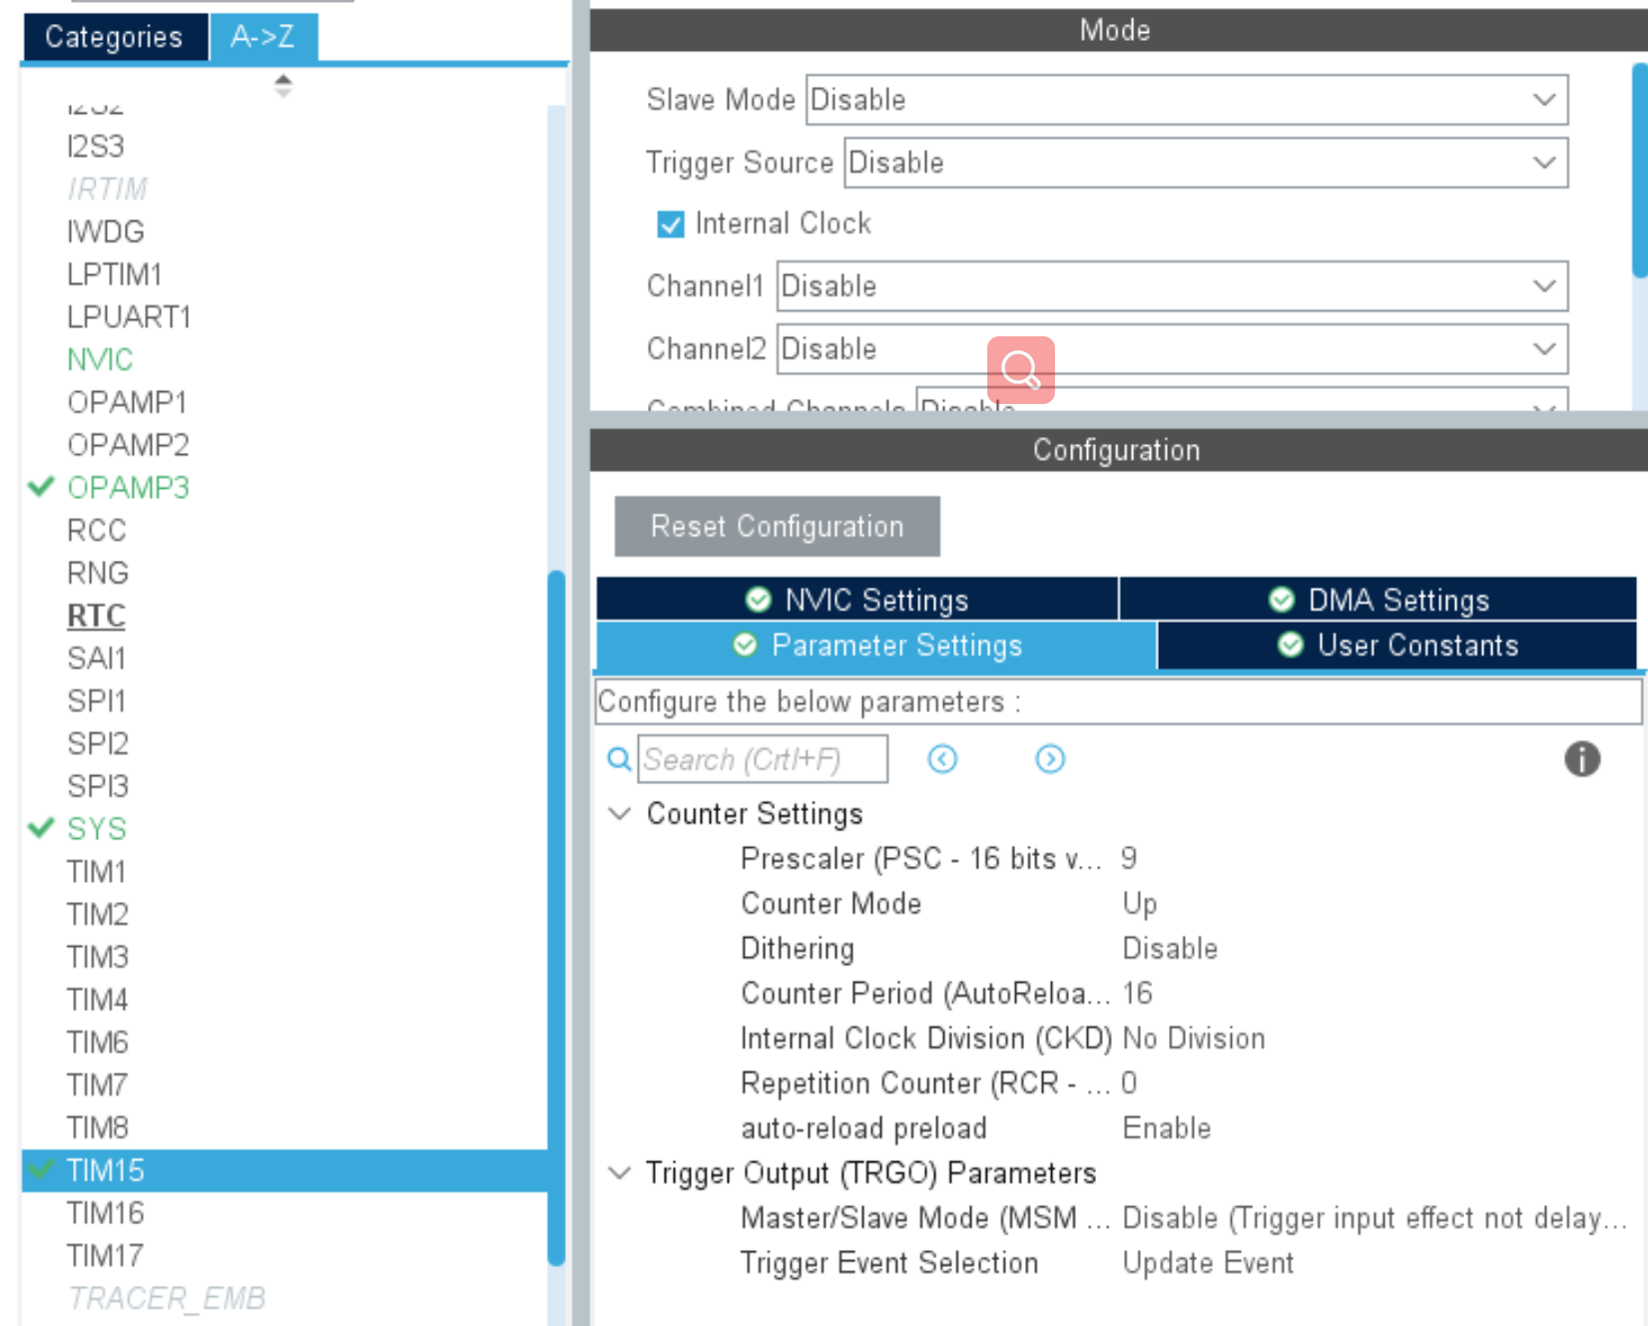
Task: Open the Trigger Source dropdown
Action: pos(1206,163)
